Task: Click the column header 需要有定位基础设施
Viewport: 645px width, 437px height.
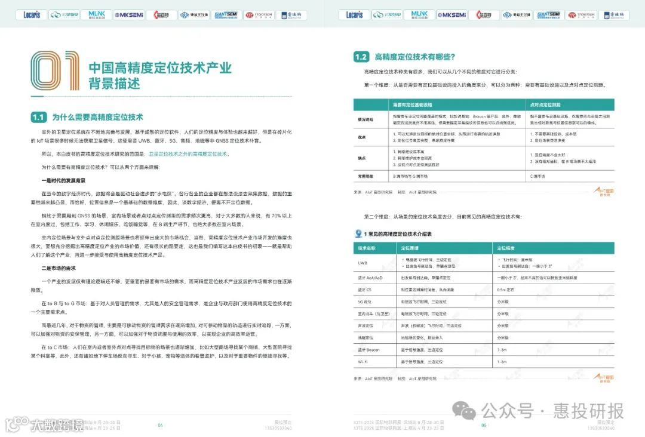Action: [x=412, y=105]
